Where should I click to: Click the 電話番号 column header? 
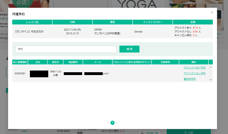[x=73, y=62]
